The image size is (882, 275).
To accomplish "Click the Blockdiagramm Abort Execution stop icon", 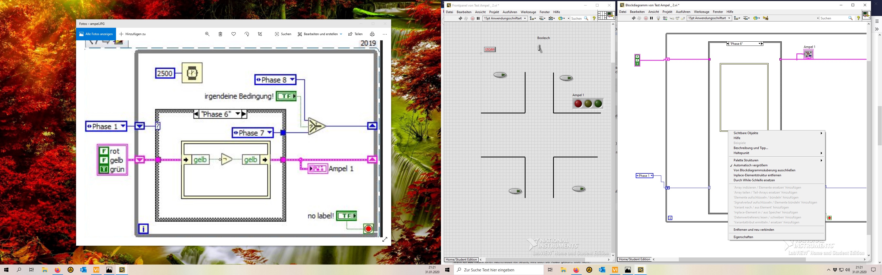I will 646,18.
